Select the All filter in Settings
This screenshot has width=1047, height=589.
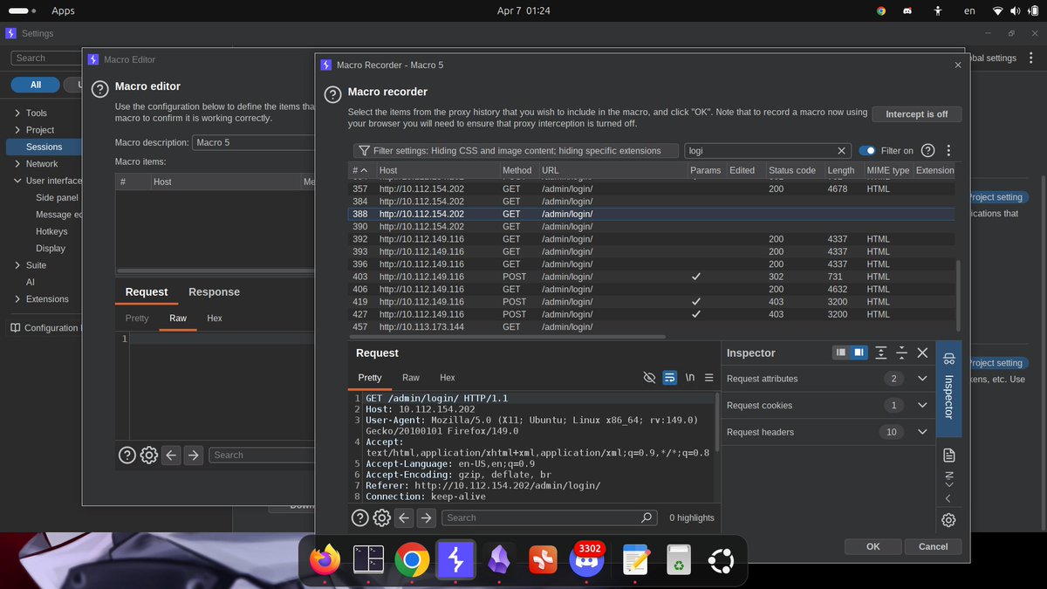[x=35, y=85]
